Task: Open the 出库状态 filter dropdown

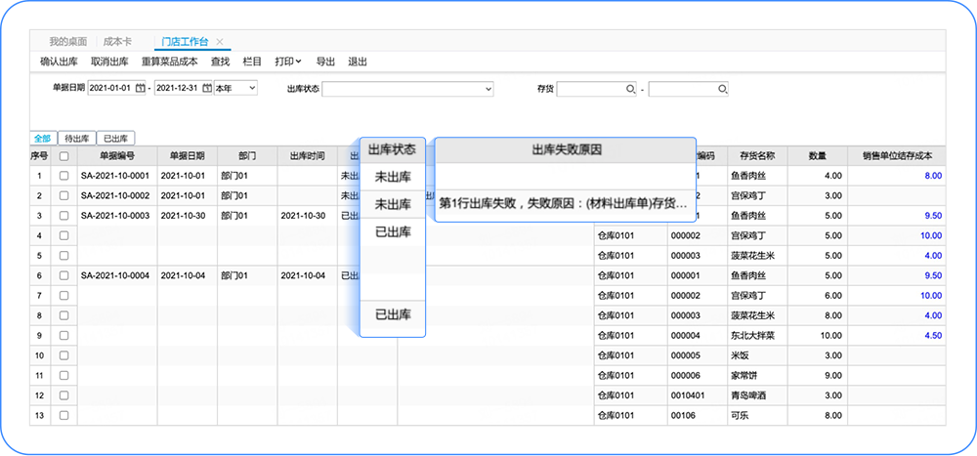Action: tap(407, 89)
